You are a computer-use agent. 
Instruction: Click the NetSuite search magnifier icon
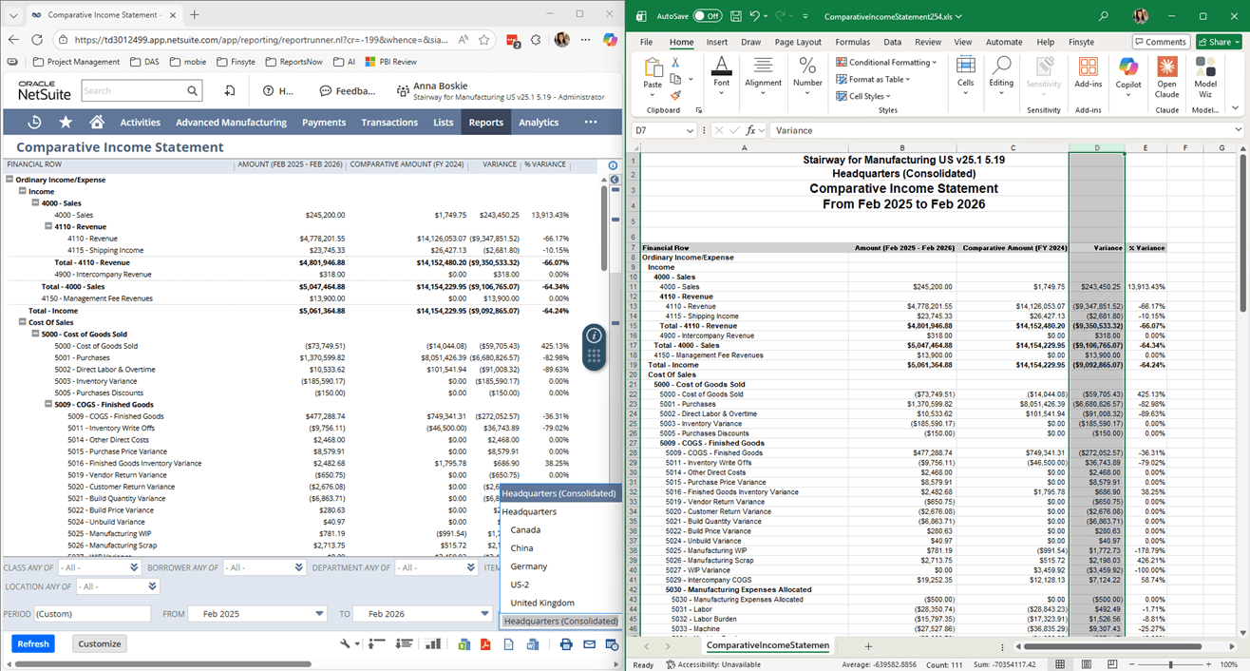coord(193,91)
